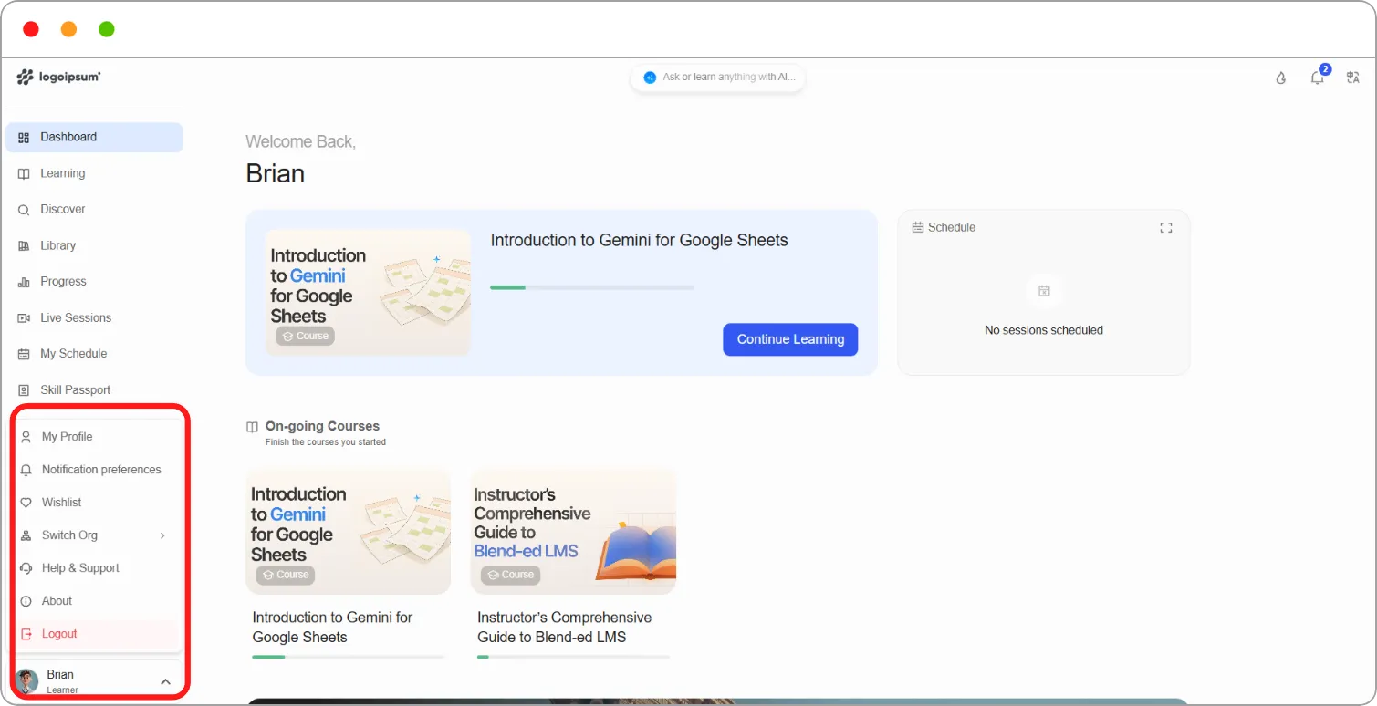Collapse user menu chevron next to Brian
The width and height of the screenshot is (1377, 706).
(165, 681)
